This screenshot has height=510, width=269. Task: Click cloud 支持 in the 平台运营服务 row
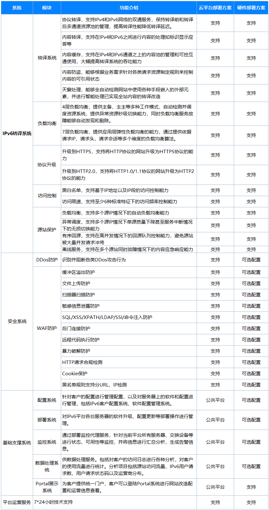point(215,502)
